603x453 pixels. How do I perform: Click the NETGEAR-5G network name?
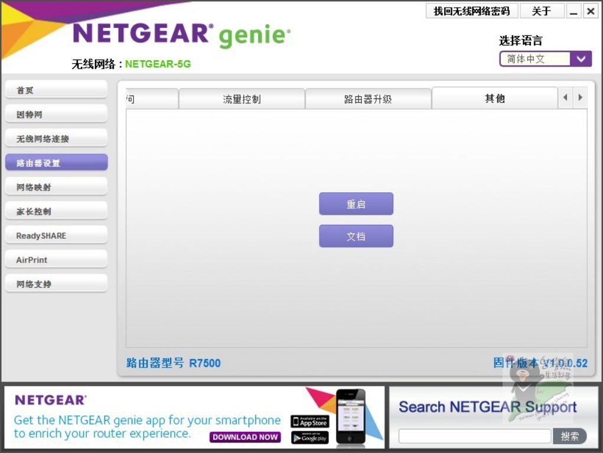(158, 64)
